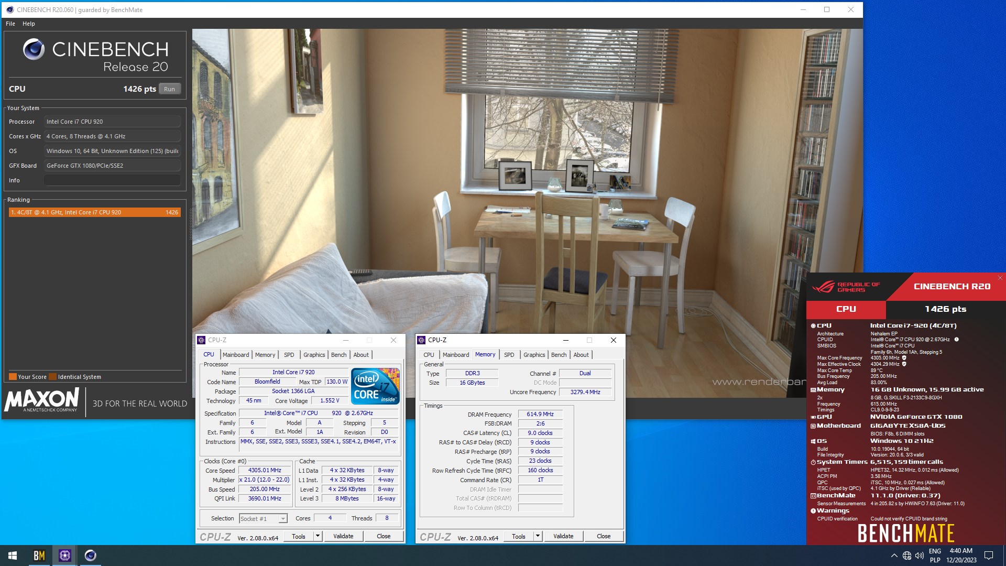The height and width of the screenshot is (566, 1006).
Task: Open About tab in CPU-Z CPU window
Action: click(x=361, y=355)
